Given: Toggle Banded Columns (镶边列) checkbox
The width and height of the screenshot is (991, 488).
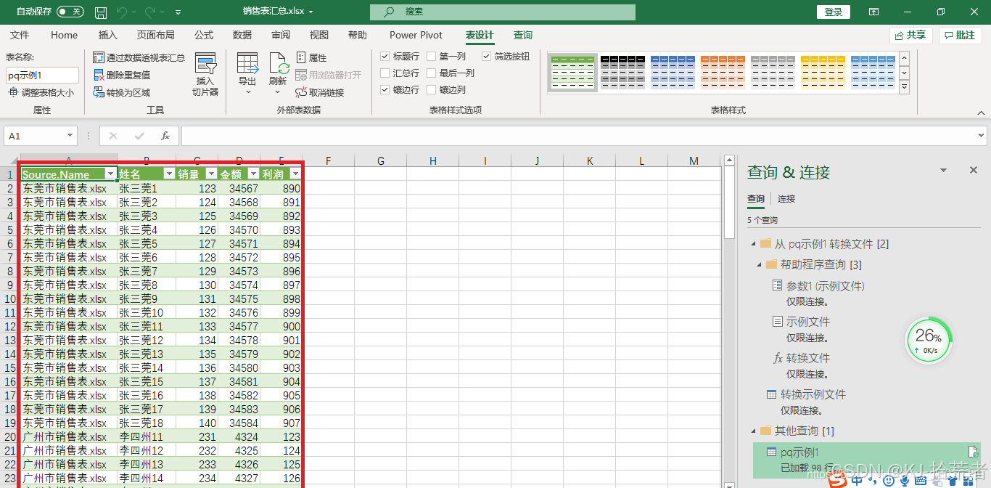Looking at the screenshot, I should click(432, 89).
